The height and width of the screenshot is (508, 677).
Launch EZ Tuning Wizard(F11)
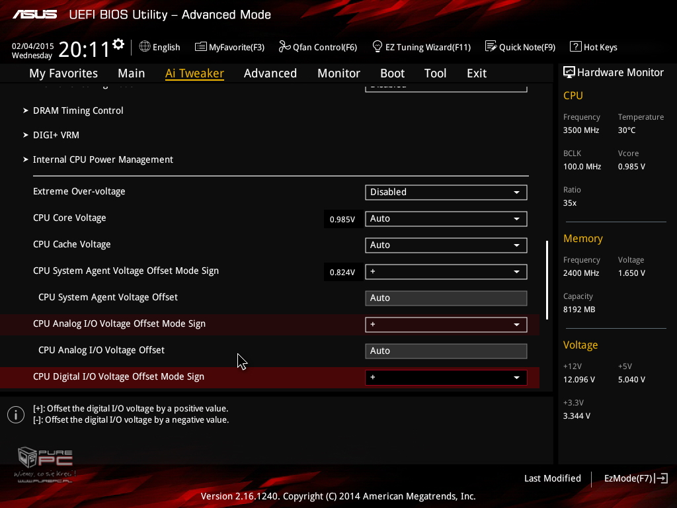coord(421,47)
